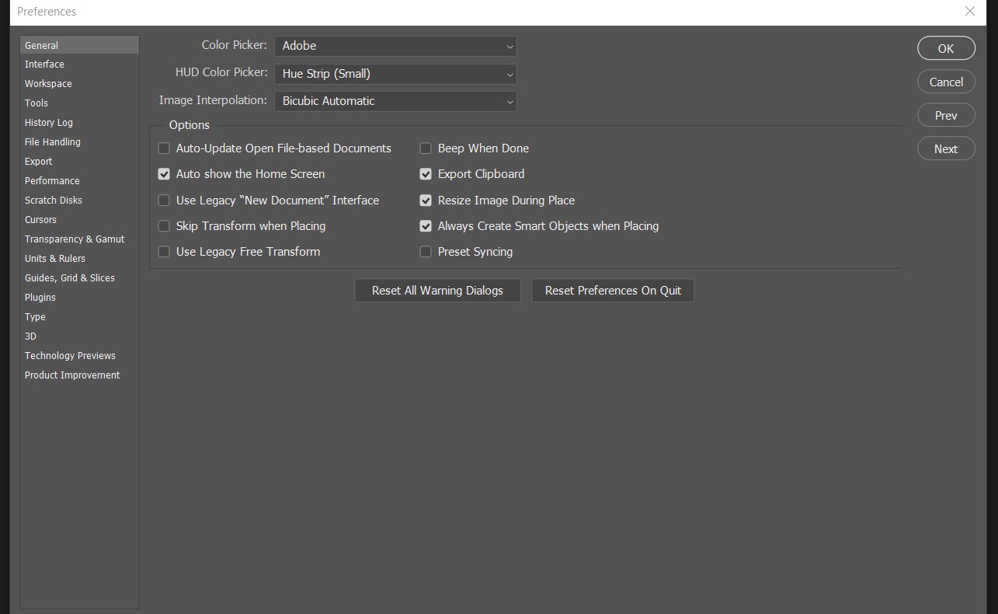Open the Type preferences section

[35, 316]
